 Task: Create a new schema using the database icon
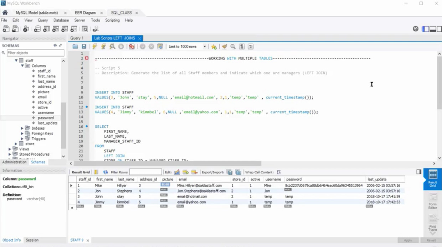click(x=37, y=29)
